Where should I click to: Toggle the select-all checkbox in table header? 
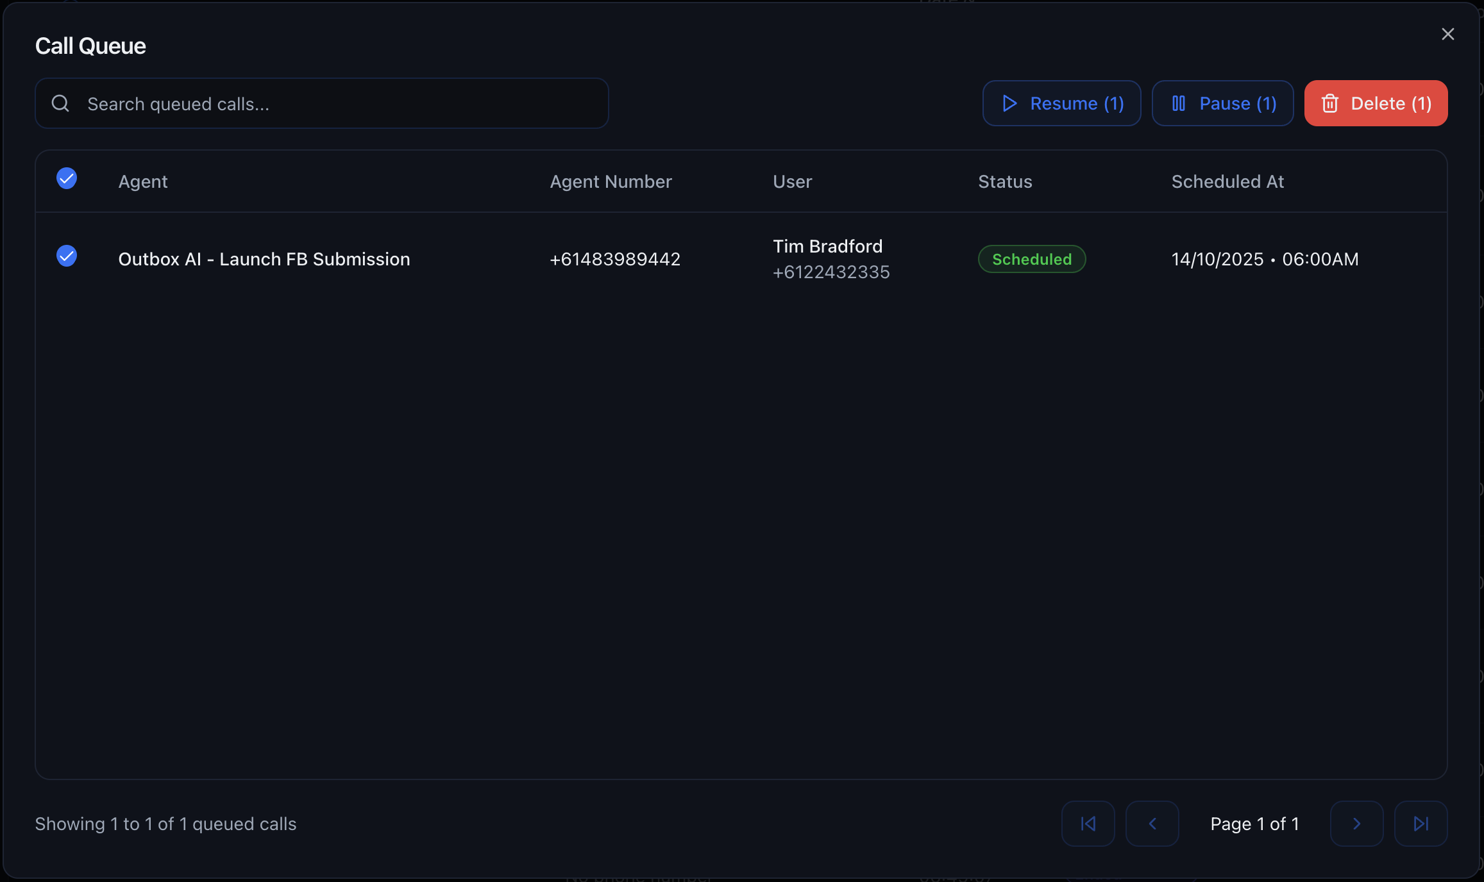66,179
